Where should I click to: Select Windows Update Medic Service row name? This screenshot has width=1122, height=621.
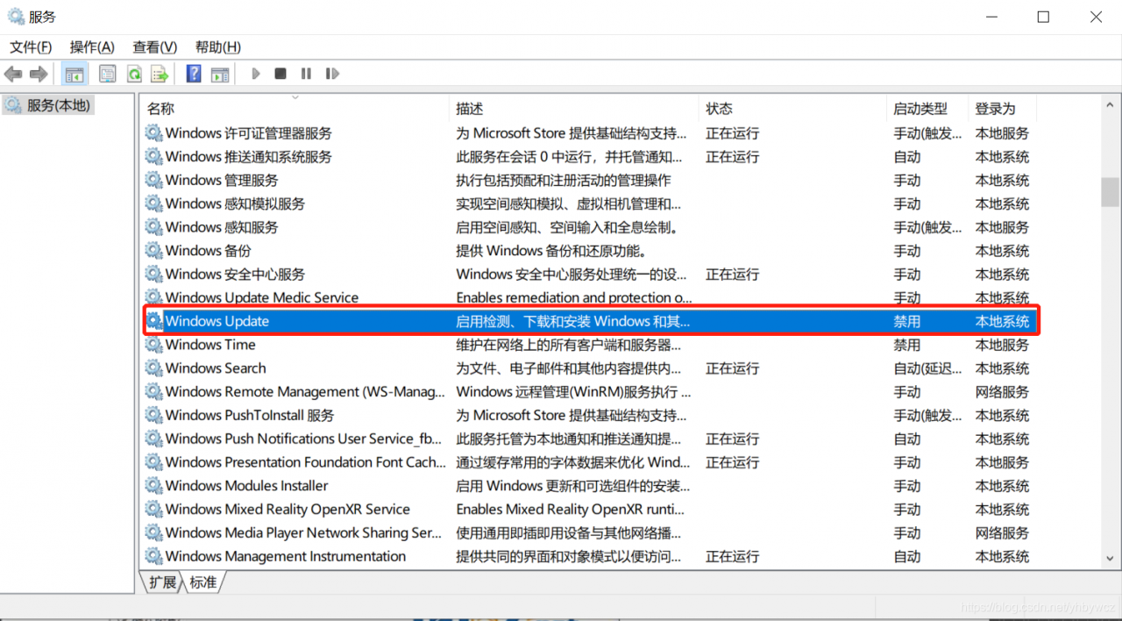pos(262,297)
